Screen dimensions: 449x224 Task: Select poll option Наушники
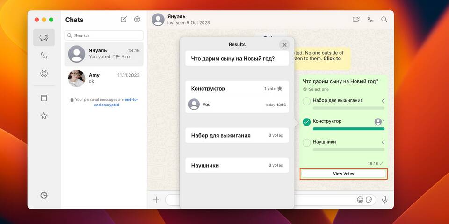307,142
